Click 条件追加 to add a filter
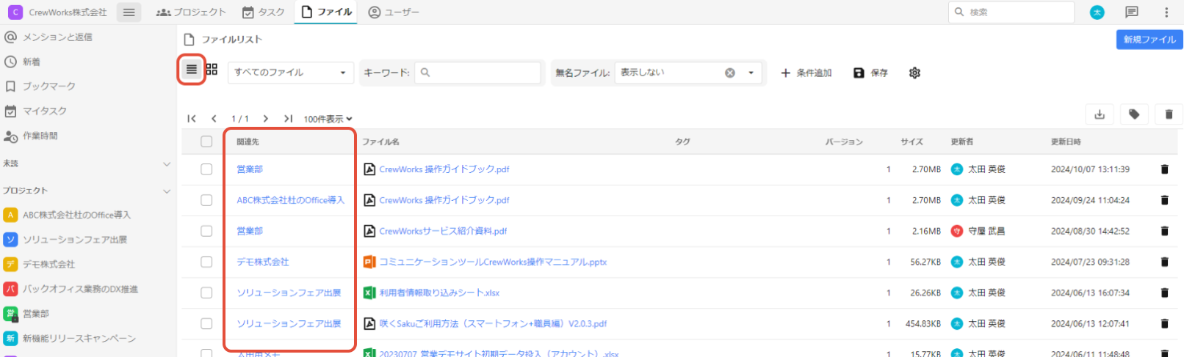This screenshot has width=1184, height=357. click(x=806, y=73)
